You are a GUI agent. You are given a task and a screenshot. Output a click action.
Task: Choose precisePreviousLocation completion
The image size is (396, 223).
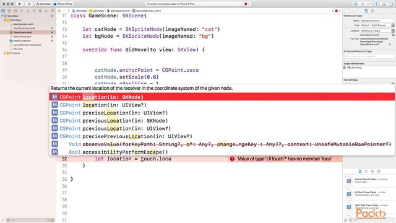pyautogui.click(x=222, y=136)
